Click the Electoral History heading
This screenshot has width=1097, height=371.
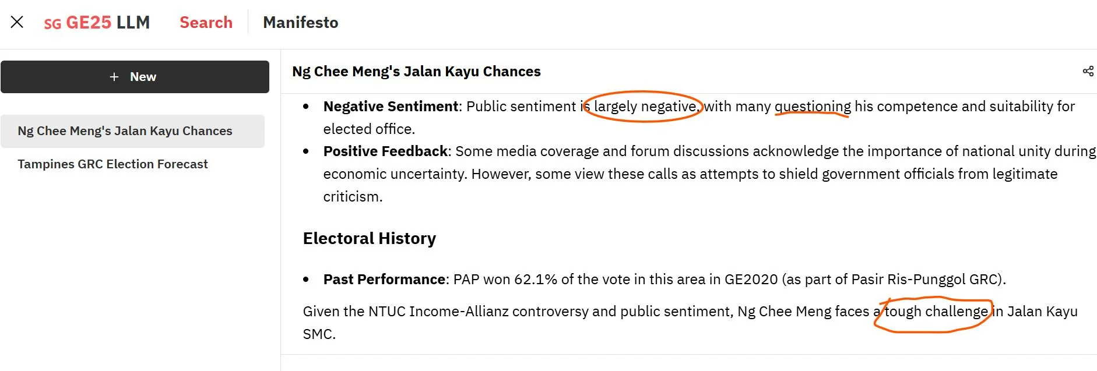coord(369,238)
